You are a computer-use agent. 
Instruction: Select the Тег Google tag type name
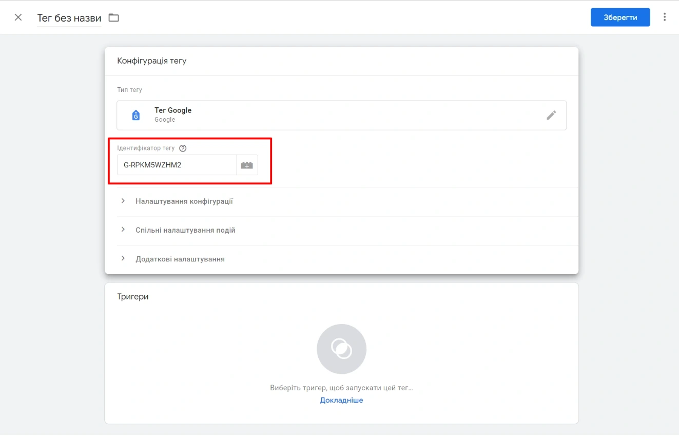point(173,110)
